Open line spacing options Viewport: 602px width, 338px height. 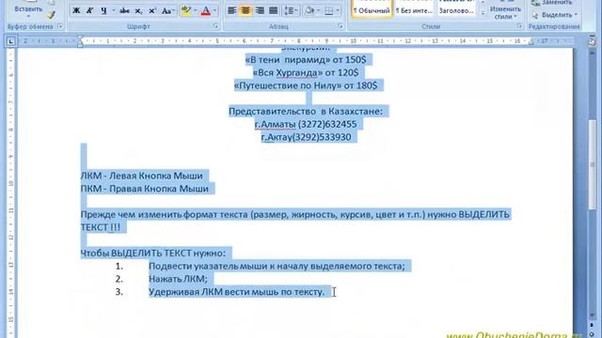click(291, 10)
